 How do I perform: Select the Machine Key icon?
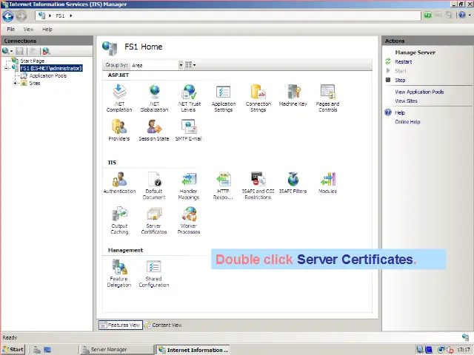coord(293,96)
